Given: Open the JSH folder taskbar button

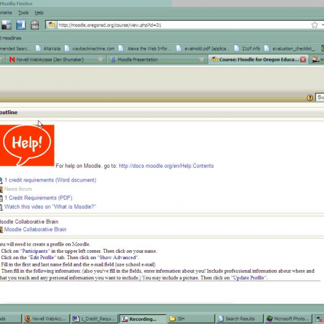Looking at the screenshot, I should tap(191, 319).
